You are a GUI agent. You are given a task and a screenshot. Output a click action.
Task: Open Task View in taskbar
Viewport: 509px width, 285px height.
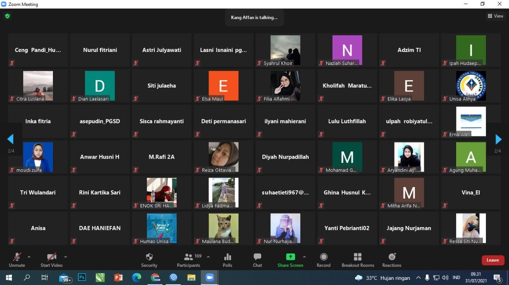point(45,277)
